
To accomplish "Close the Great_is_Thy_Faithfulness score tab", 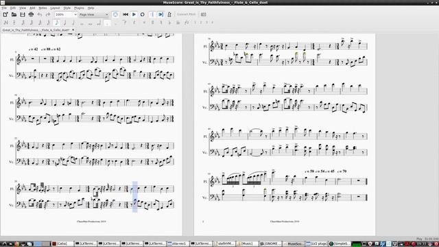I will [x=73, y=30].
